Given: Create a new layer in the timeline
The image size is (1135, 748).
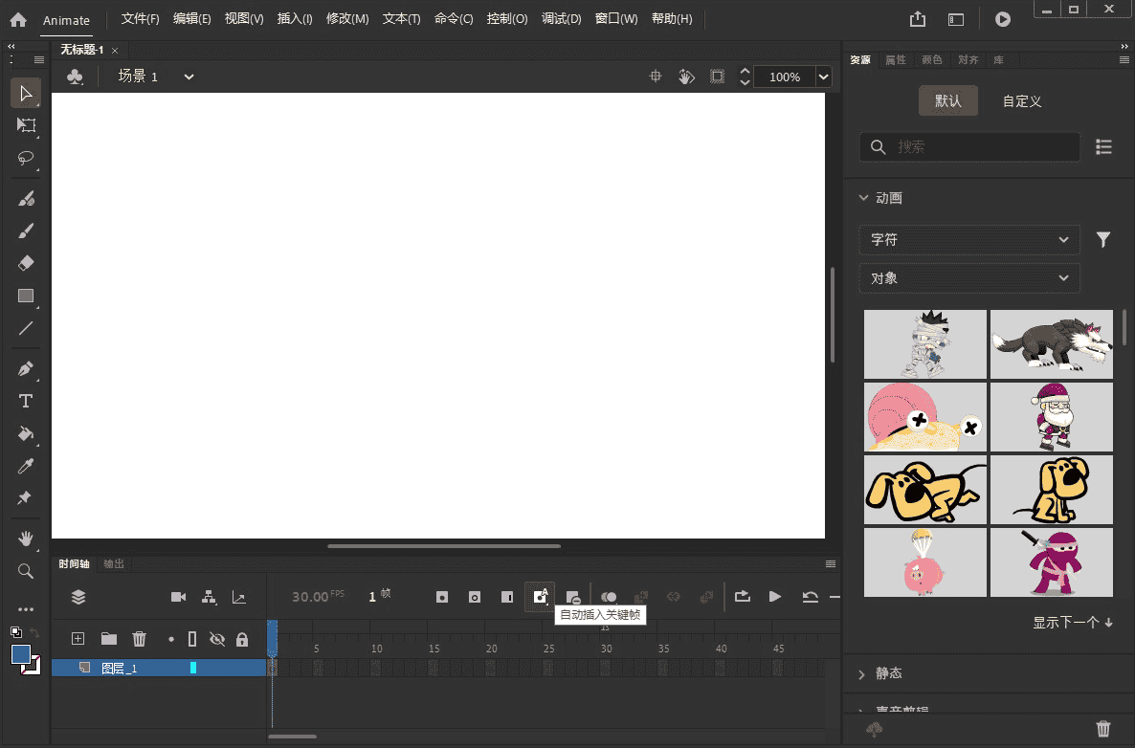Looking at the screenshot, I should point(78,639).
